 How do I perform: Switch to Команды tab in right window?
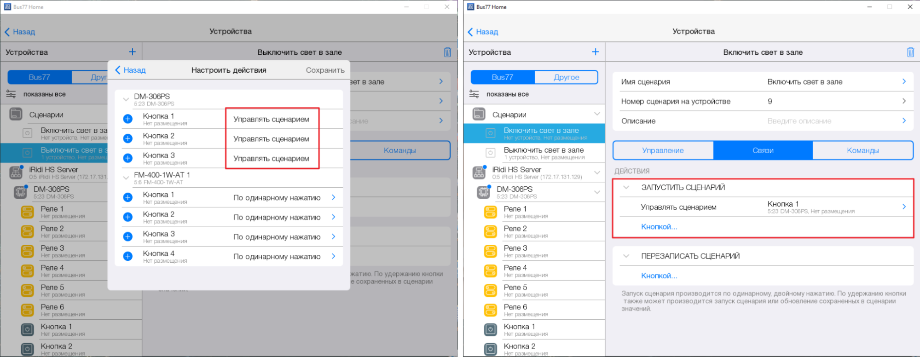[x=862, y=150]
